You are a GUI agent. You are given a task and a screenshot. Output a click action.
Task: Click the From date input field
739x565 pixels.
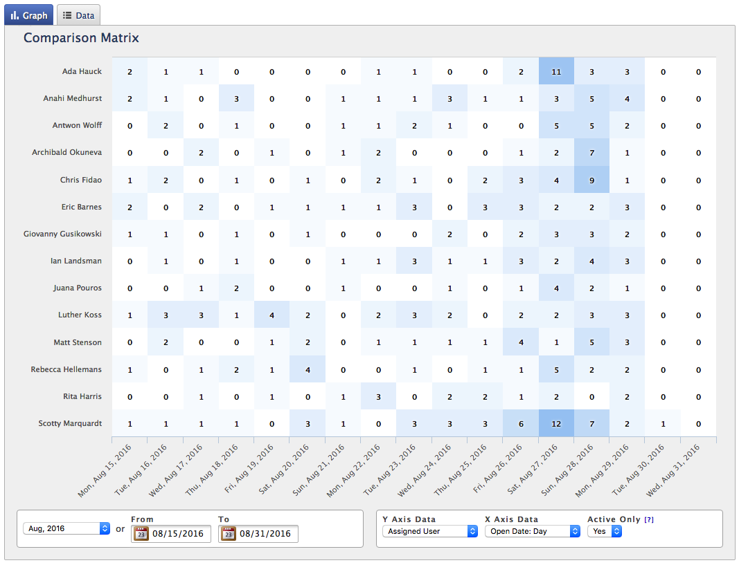(x=179, y=534)
